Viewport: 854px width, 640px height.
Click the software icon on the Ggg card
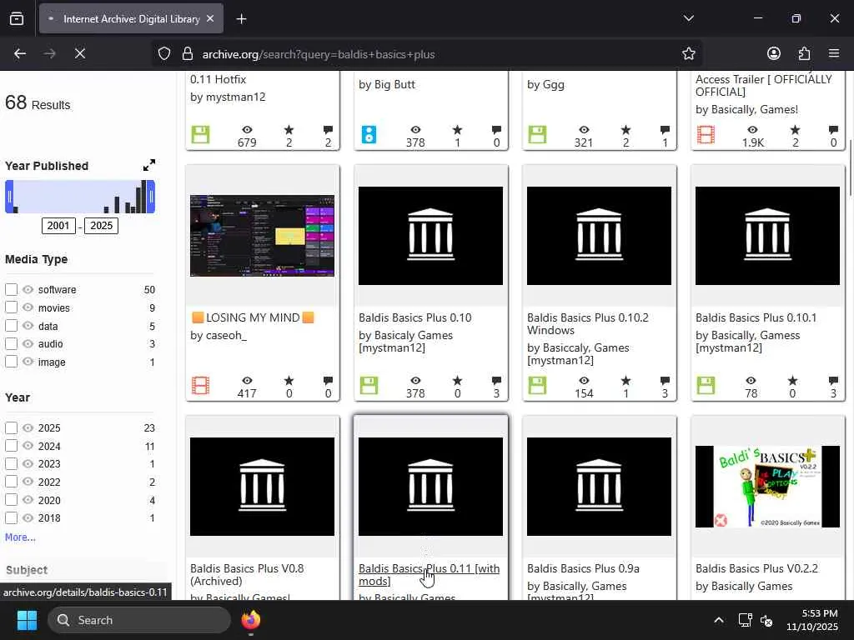[x=537, y=134]
